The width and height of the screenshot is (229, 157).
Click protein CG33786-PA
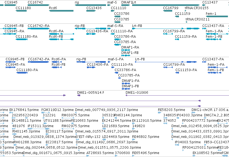pos(125,70)
